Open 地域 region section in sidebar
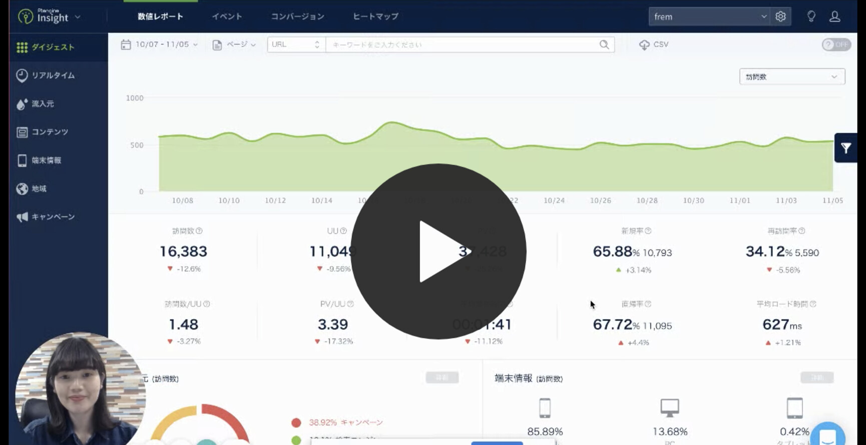 pos(58,188)
